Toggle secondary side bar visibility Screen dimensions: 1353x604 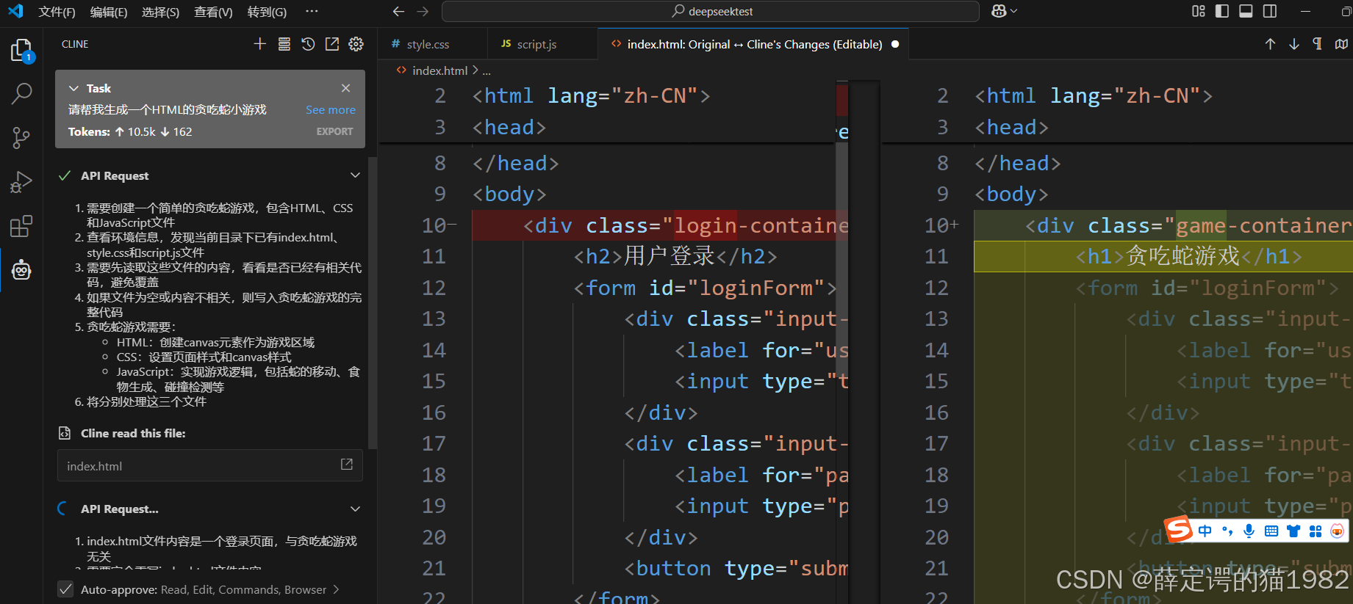click(1270, 11)
